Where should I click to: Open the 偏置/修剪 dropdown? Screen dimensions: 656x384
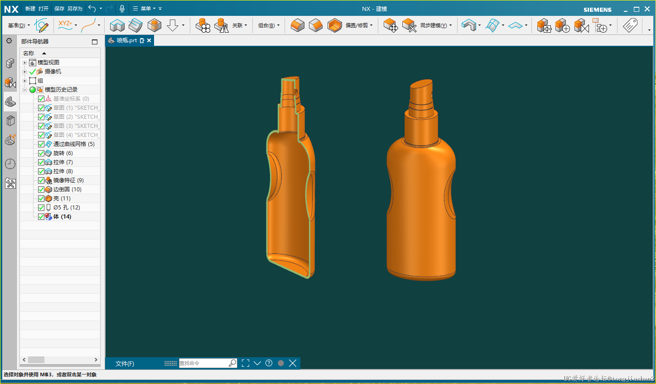point(359,25)
